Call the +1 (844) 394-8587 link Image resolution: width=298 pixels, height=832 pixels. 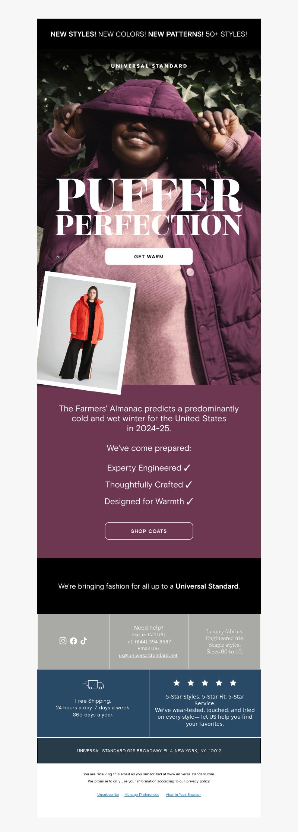[149, 642]
